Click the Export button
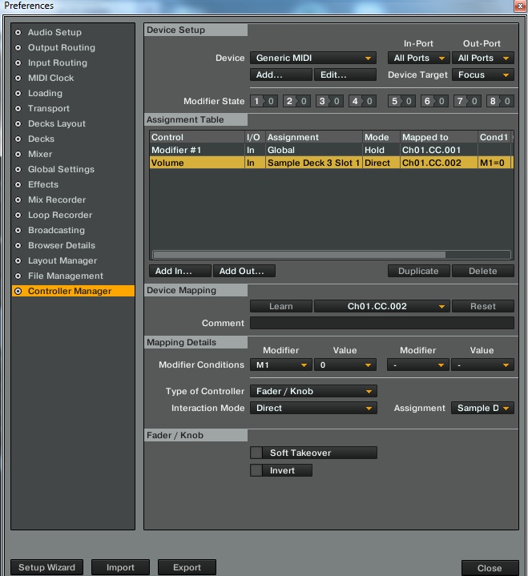Screen dimensions: 528x576 click(187, 567)
